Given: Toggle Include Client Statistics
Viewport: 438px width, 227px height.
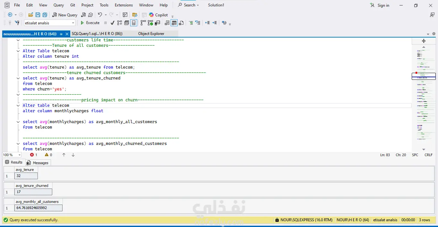Looking at the screenshot, I should tap(157, 23).
